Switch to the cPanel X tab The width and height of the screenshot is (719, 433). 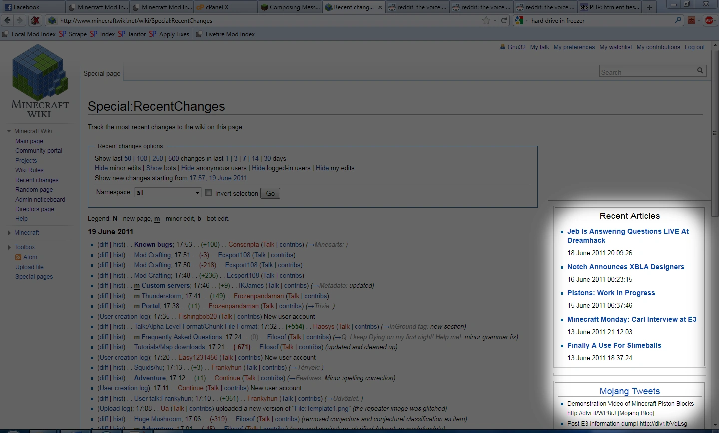tap(226, 7)
